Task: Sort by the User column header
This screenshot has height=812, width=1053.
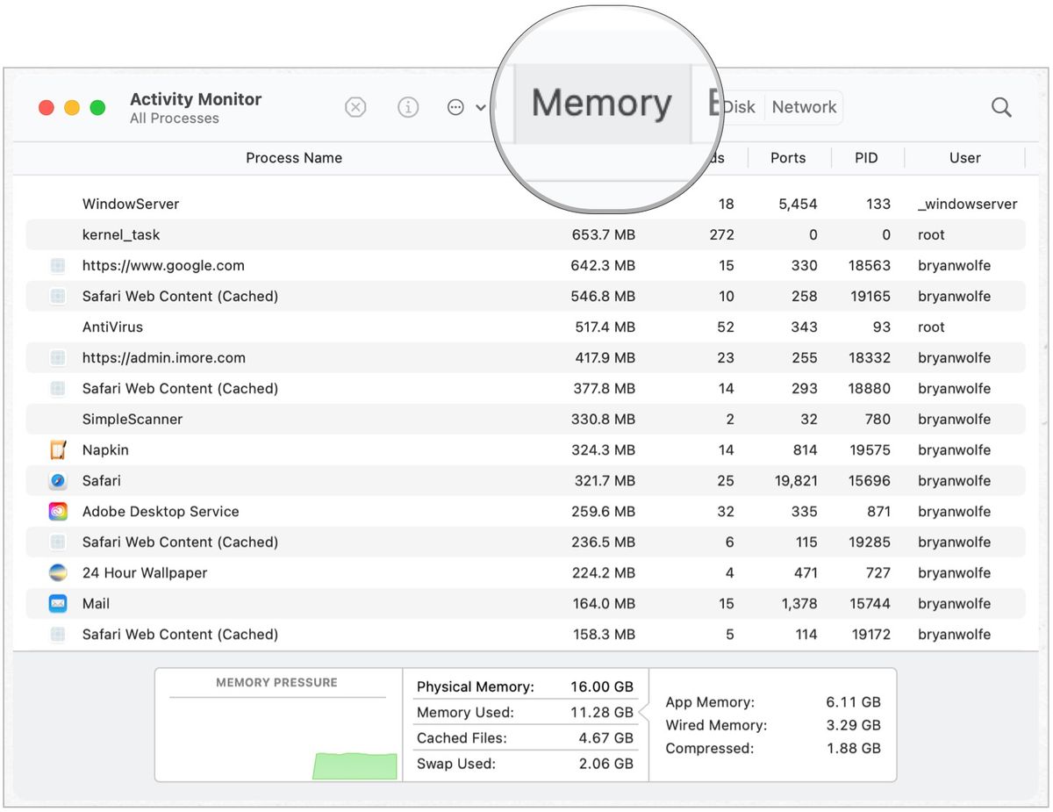Action: pos(965,158)
